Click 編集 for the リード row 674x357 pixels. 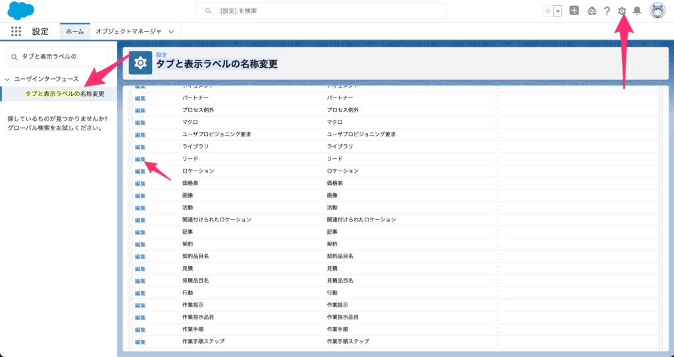(x=140, y=159)
